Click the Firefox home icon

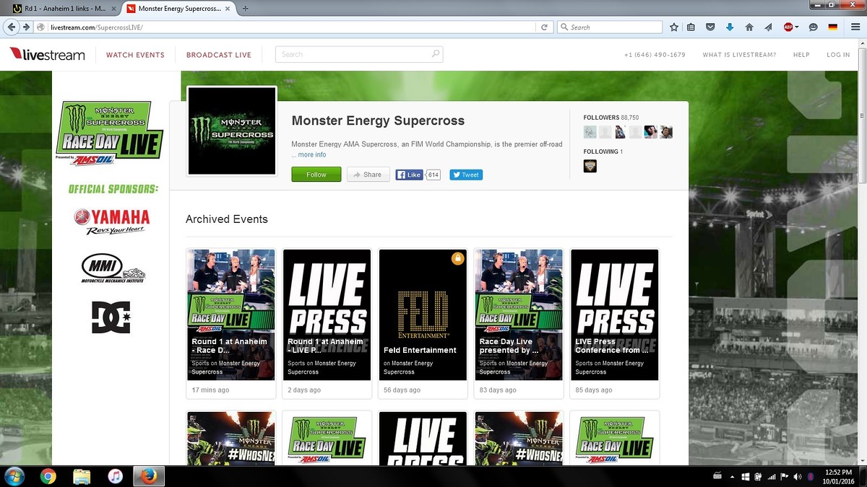coord(749,27)
